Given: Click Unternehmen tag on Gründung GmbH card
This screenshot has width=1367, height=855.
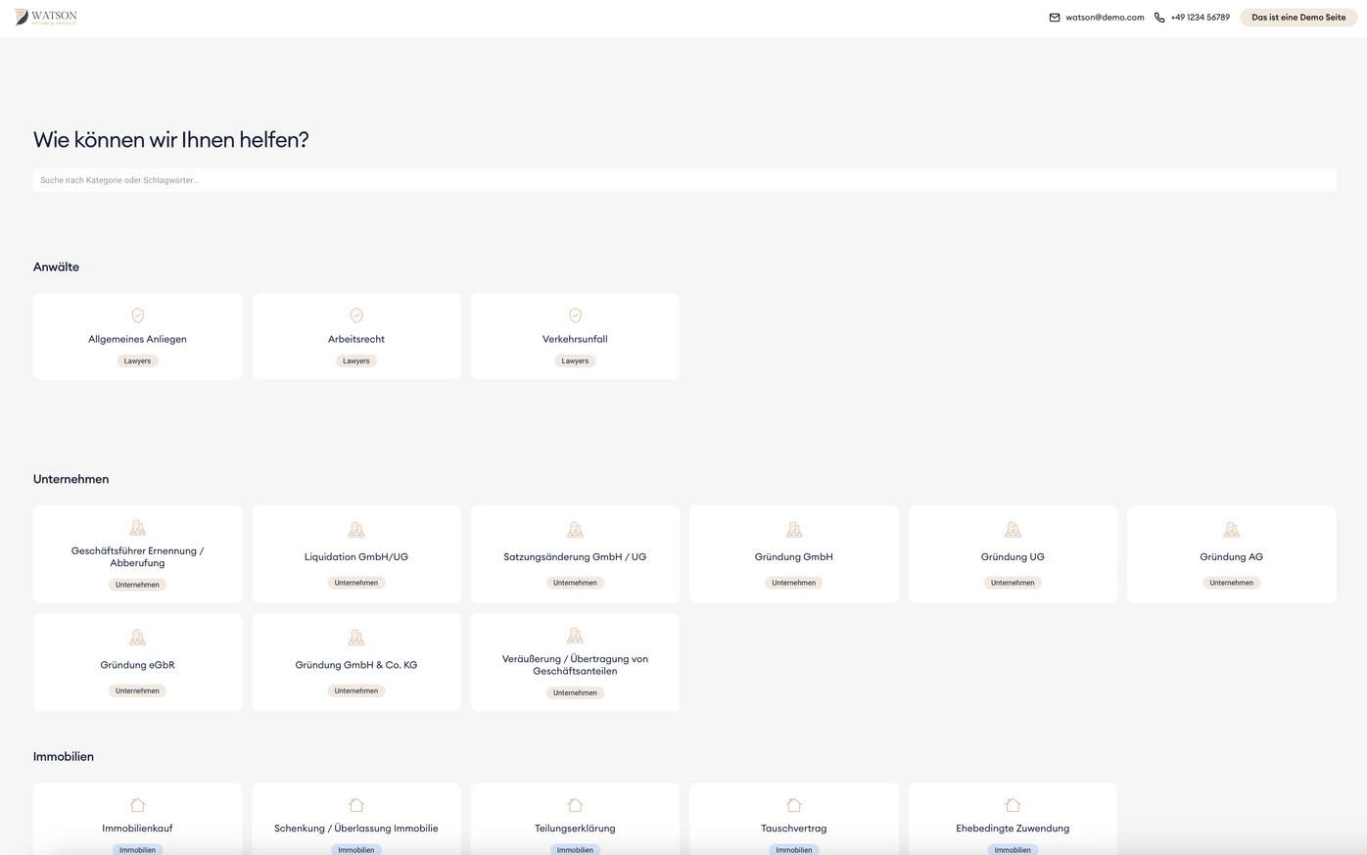Looking at the screenshot, I should click(794, 583).
